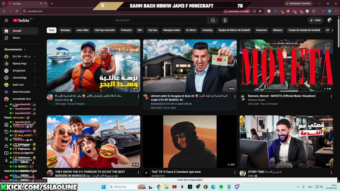Open options menu for GTA RP MAROC video
The image size is (340, 191).
(235, 97)
